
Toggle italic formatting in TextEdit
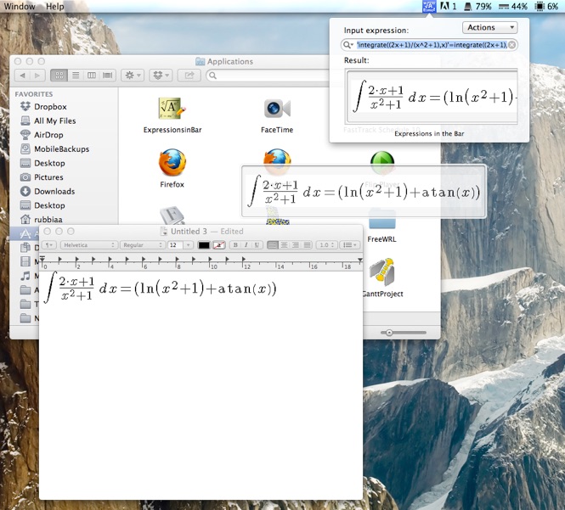click(246, 244)
